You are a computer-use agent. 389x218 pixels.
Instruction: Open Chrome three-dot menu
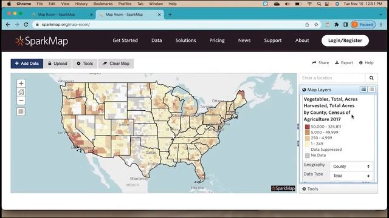point(381,24)
